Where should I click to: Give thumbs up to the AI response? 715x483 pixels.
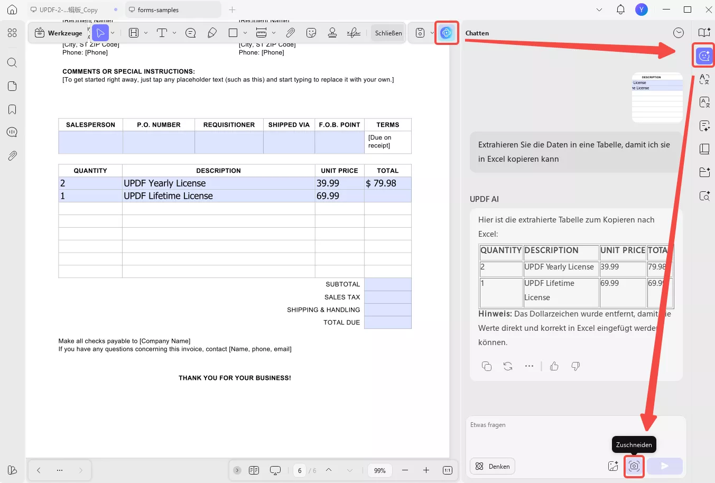[554, 366]
